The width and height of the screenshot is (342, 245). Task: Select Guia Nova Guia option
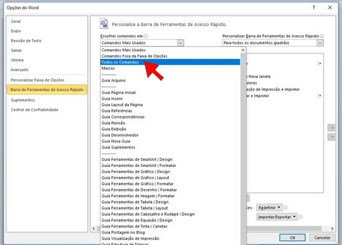(x=170, y=141)
